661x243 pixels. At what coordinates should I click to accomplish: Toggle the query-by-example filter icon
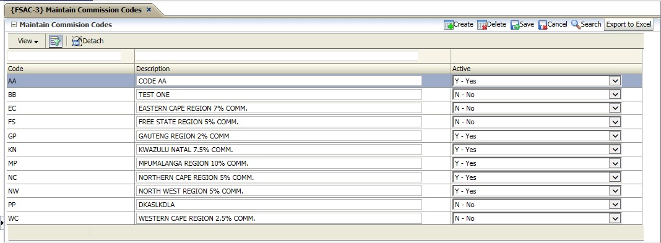tap(56, 41)
